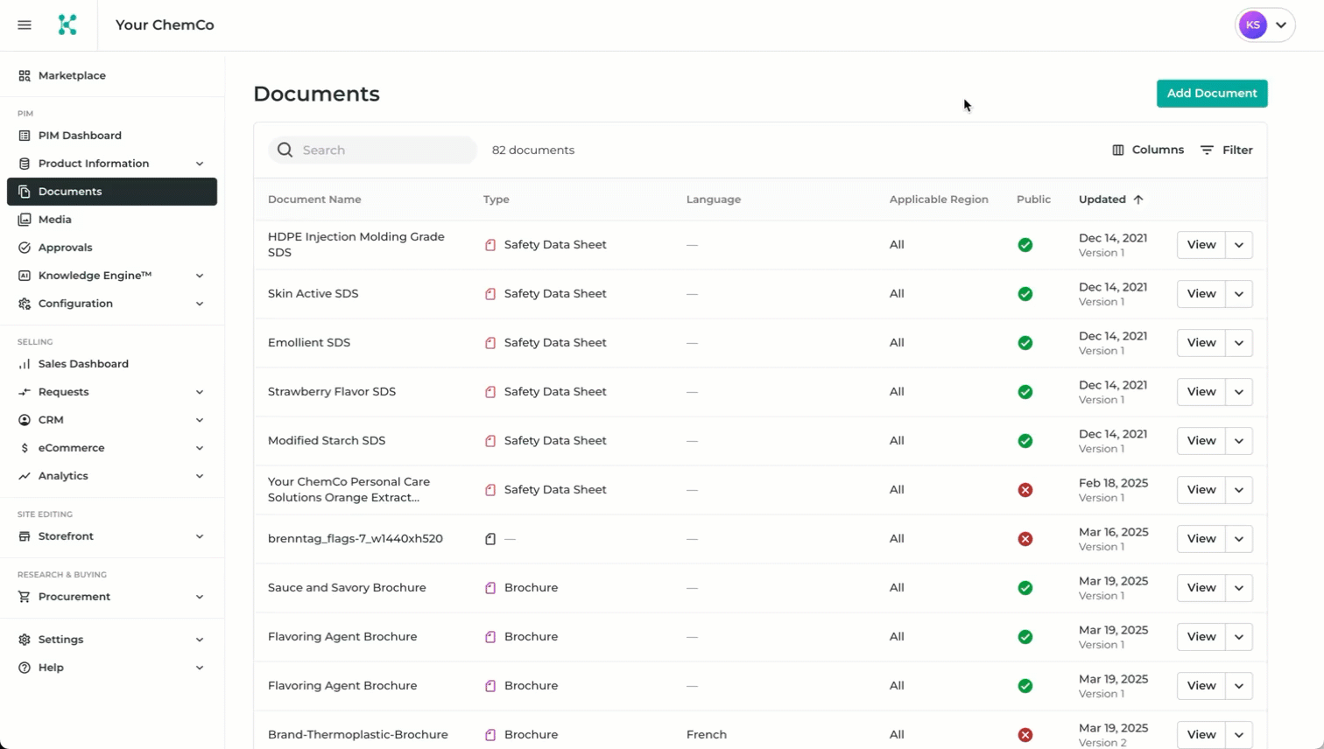Click the Your ChemCo logo icon
The width and height of the screenshot is (1324, 749).
click(x=67, y=24)
